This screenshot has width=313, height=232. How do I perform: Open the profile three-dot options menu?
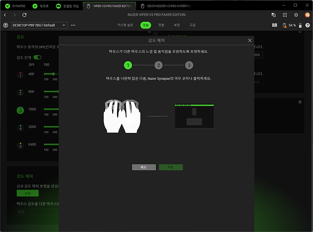pos(73,25)
